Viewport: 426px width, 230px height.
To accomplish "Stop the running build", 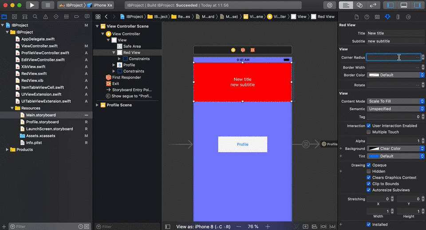I will tap(48, 5).
